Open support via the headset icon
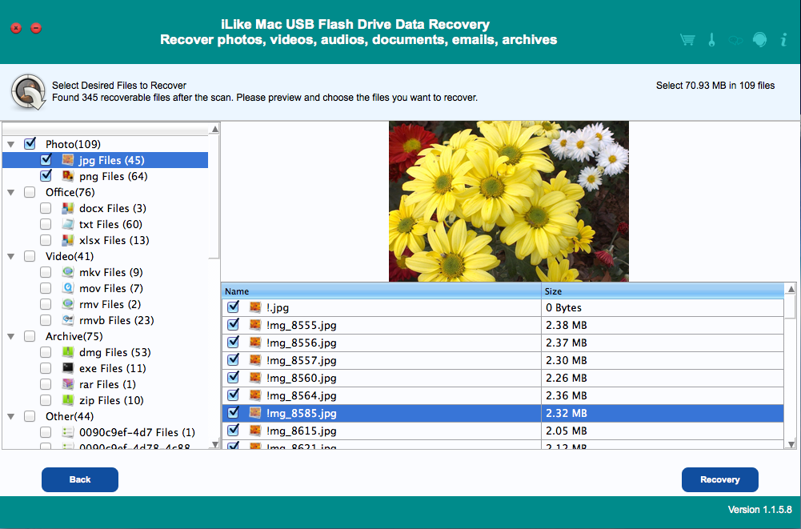 (759, 40)
